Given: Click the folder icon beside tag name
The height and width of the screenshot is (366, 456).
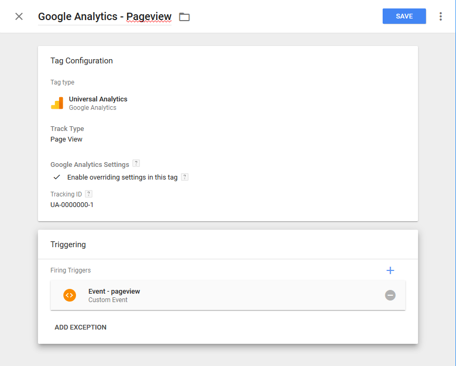Looking at the screenshot, I should pos(184,17).
